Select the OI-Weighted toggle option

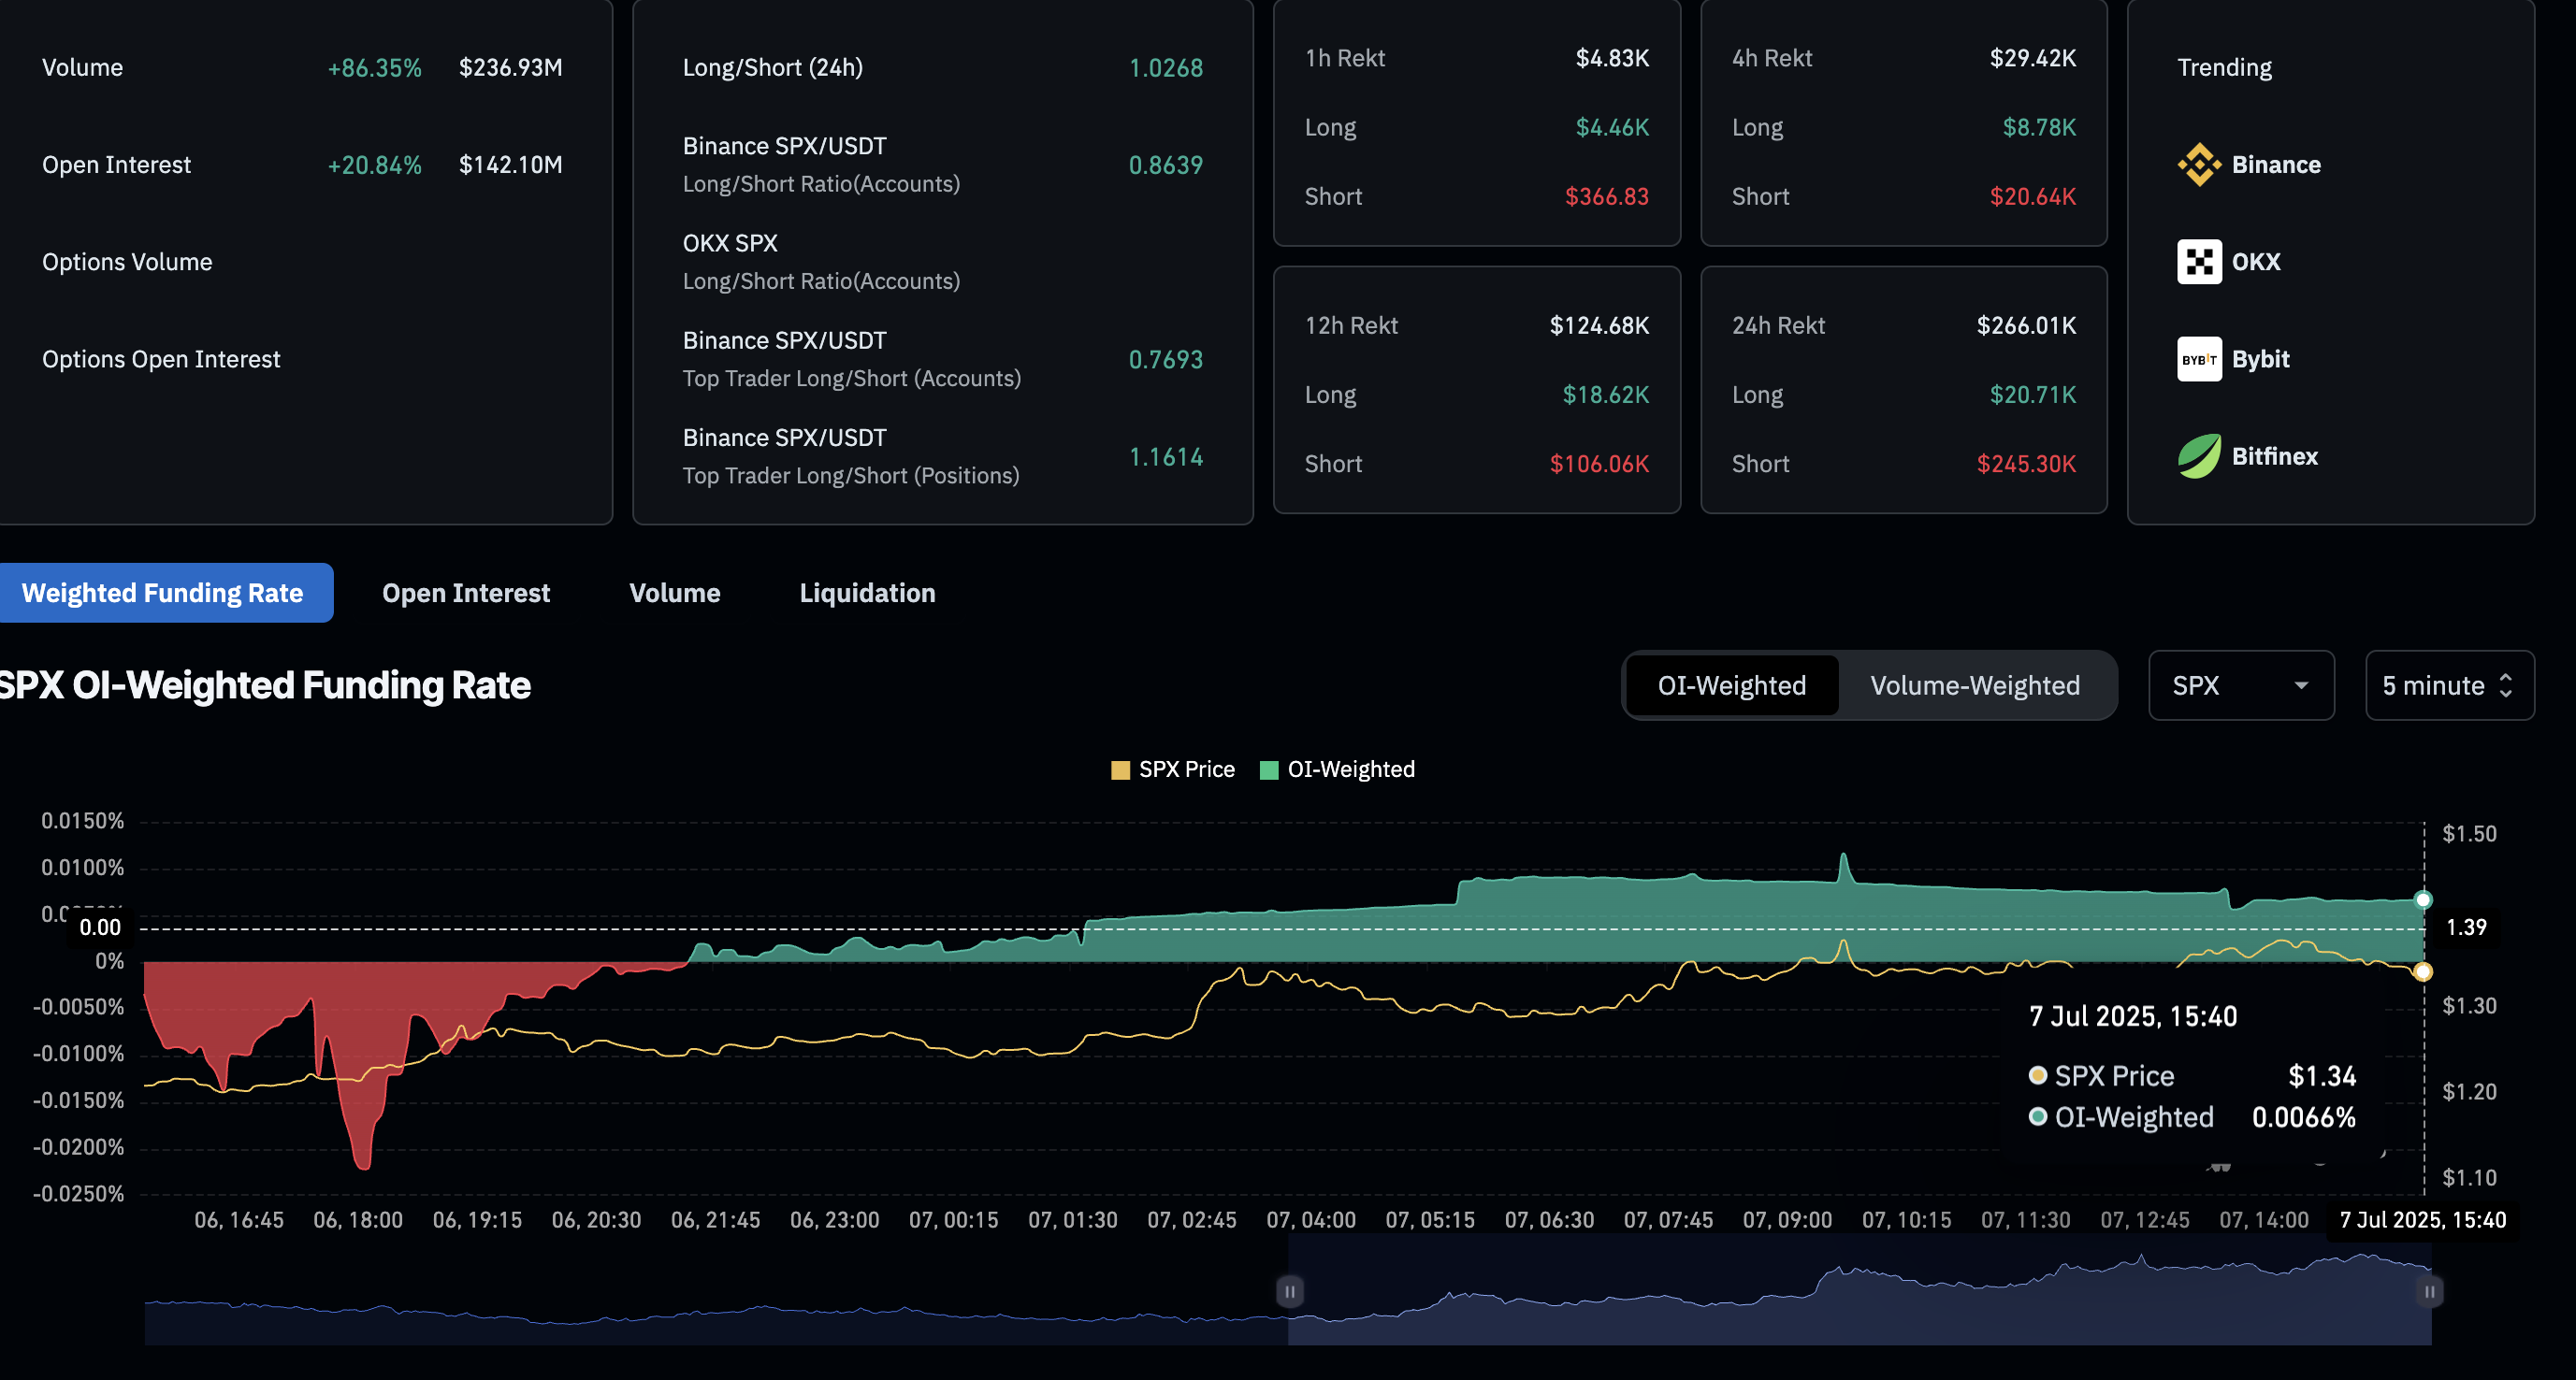(1732, 685)
